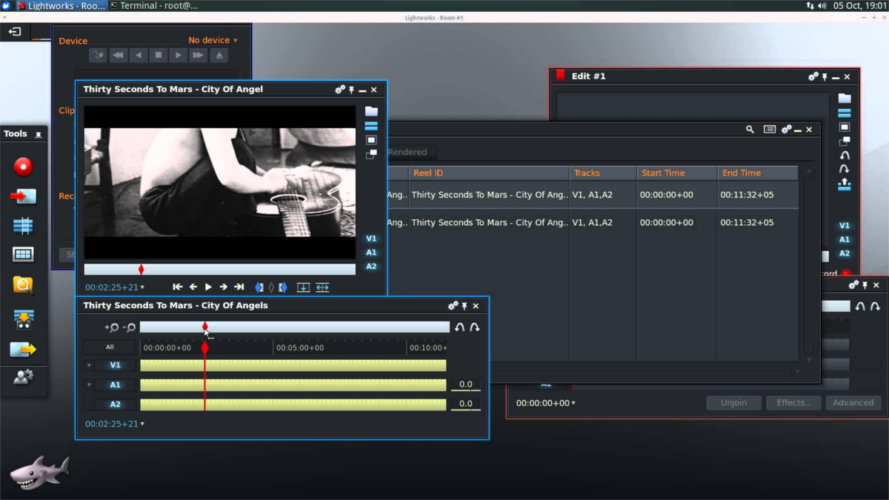Click the timeline zoom-in magnifier
889x500 pixels.
coord(112,327)
